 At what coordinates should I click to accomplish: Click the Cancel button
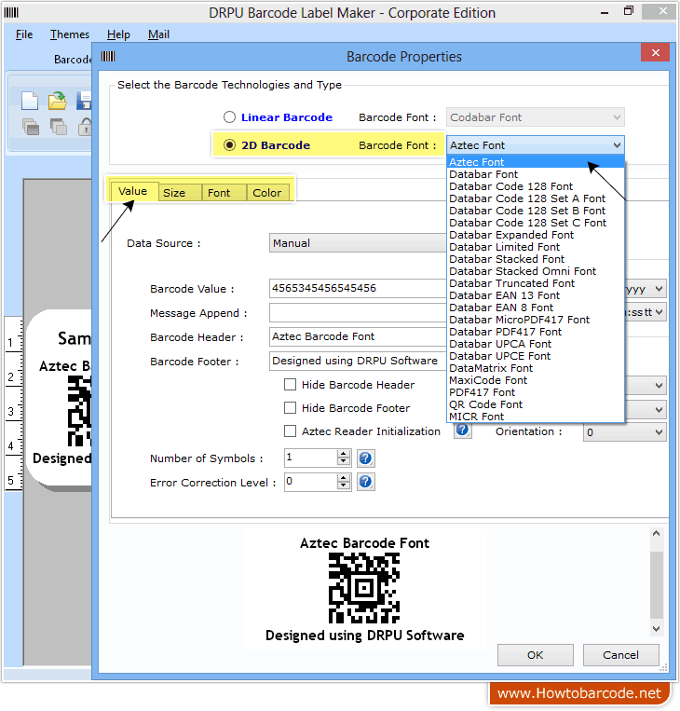(x=620, y=655)
